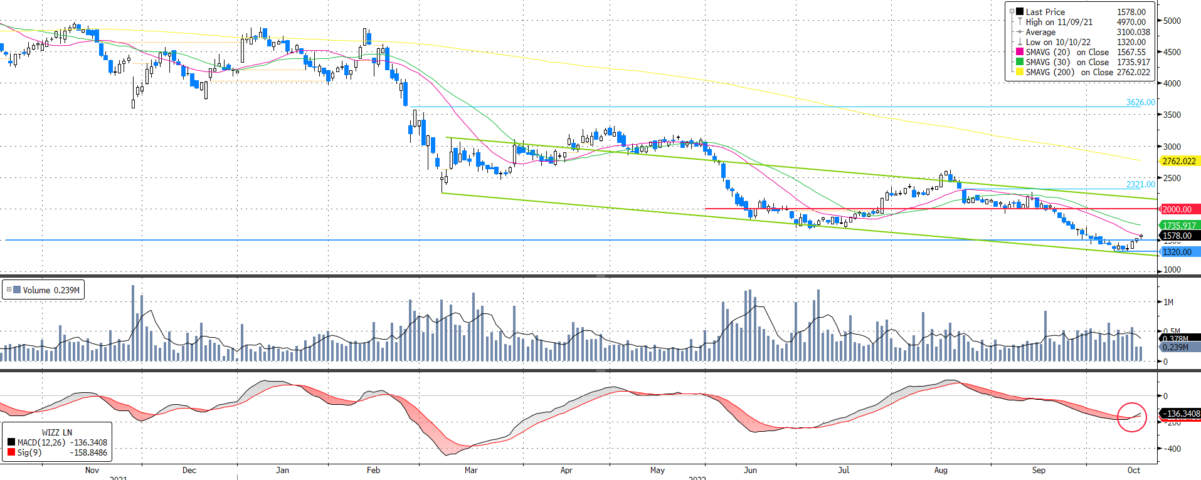Select the 'Average' legend label
The image size is (1201, 480).
pyautogui.click(x=1040, y=32)
